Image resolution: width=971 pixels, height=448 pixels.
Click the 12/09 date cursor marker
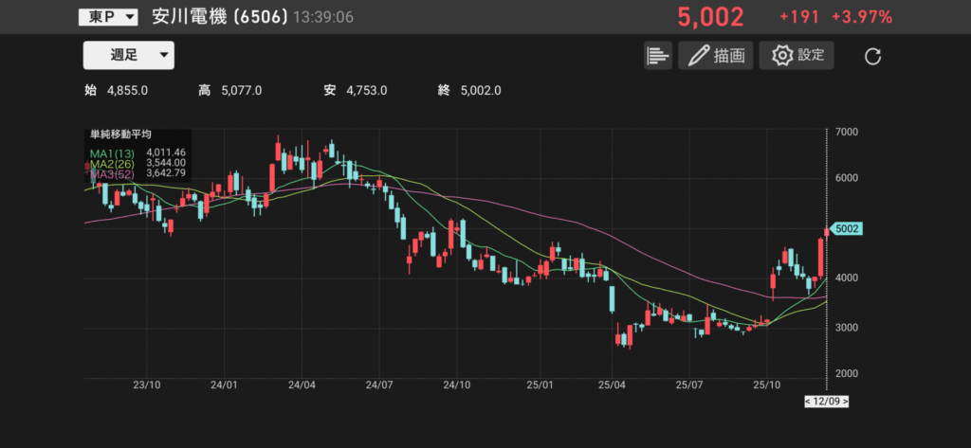(x=826, y=402)
